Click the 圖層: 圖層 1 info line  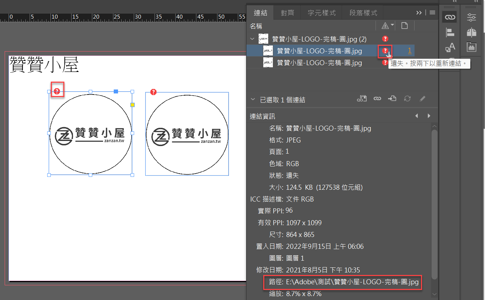pyautogui.click(x=286, y=258)
